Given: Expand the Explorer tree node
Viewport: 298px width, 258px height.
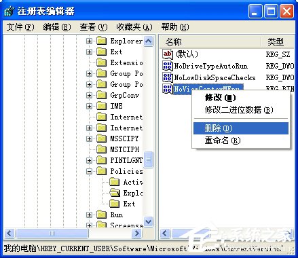Looking at the screenshot, I should (x=90, y=41).
